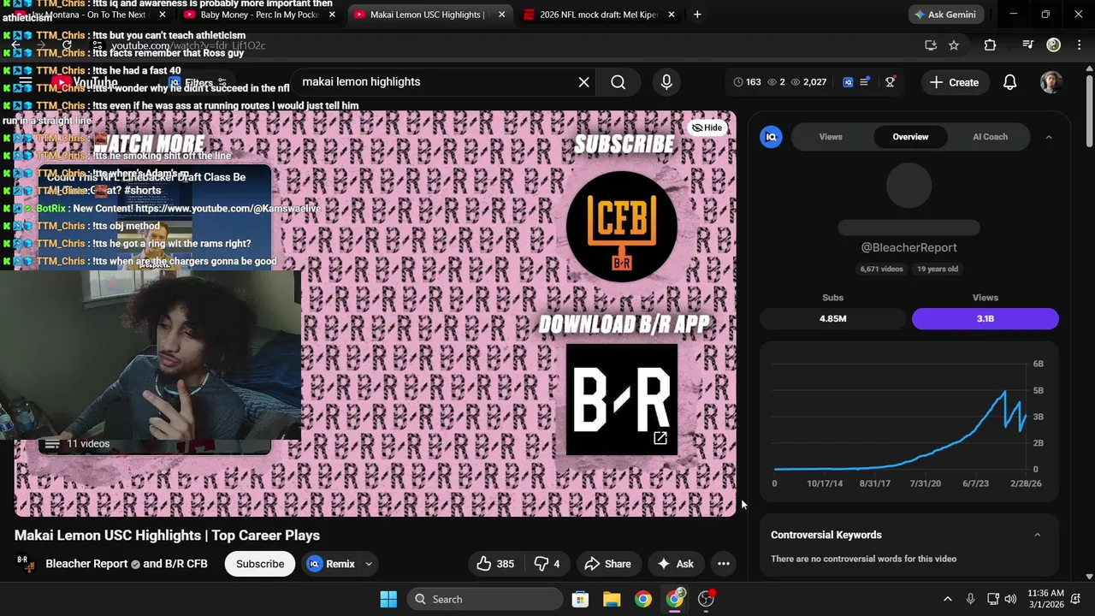
Task: Clear the search box with the X
Action: click(x=583, y=82)
